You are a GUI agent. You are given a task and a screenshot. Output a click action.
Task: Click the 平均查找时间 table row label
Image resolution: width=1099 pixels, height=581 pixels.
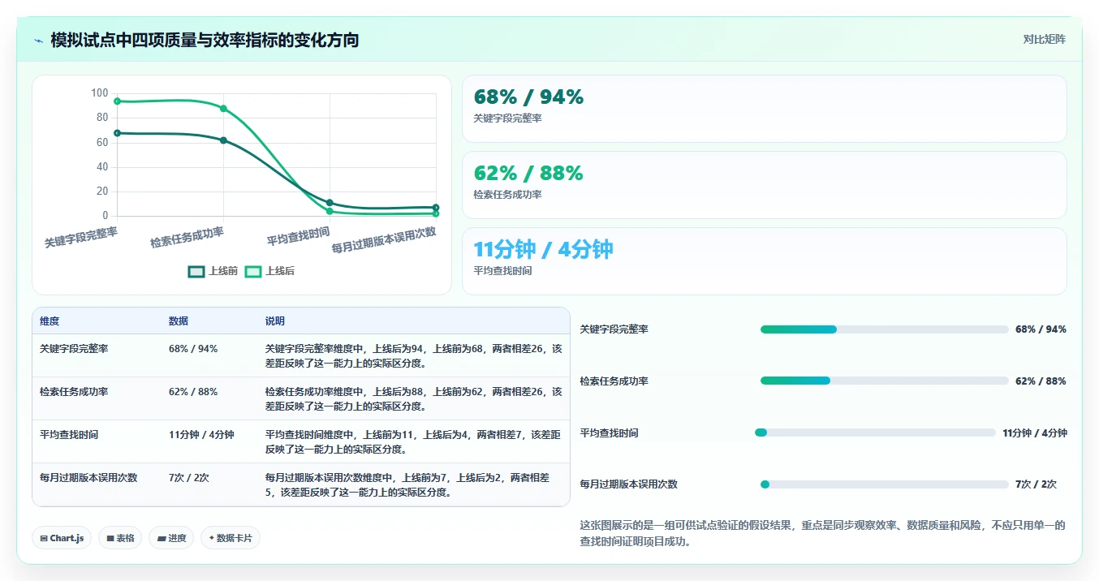pyautogui.click(x=69, y=434)
